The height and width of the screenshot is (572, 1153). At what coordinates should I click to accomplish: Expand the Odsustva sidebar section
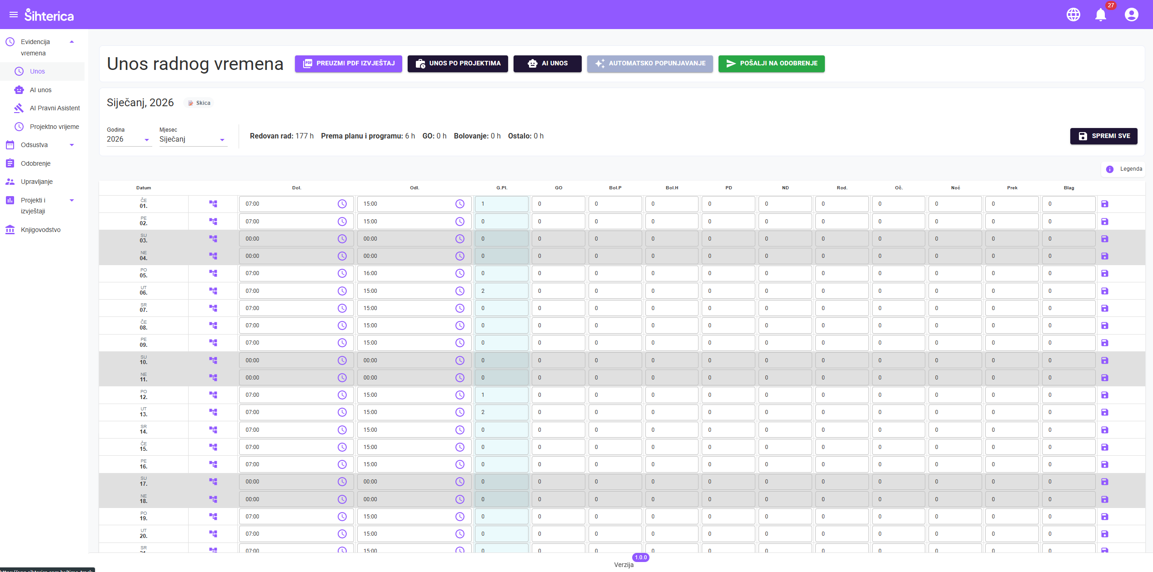click(71, 145)
